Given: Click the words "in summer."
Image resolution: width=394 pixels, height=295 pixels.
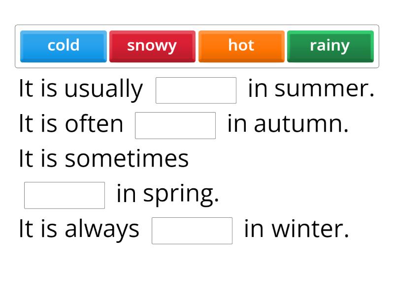Looking at the screenshot, I should (x=311, y=88).
